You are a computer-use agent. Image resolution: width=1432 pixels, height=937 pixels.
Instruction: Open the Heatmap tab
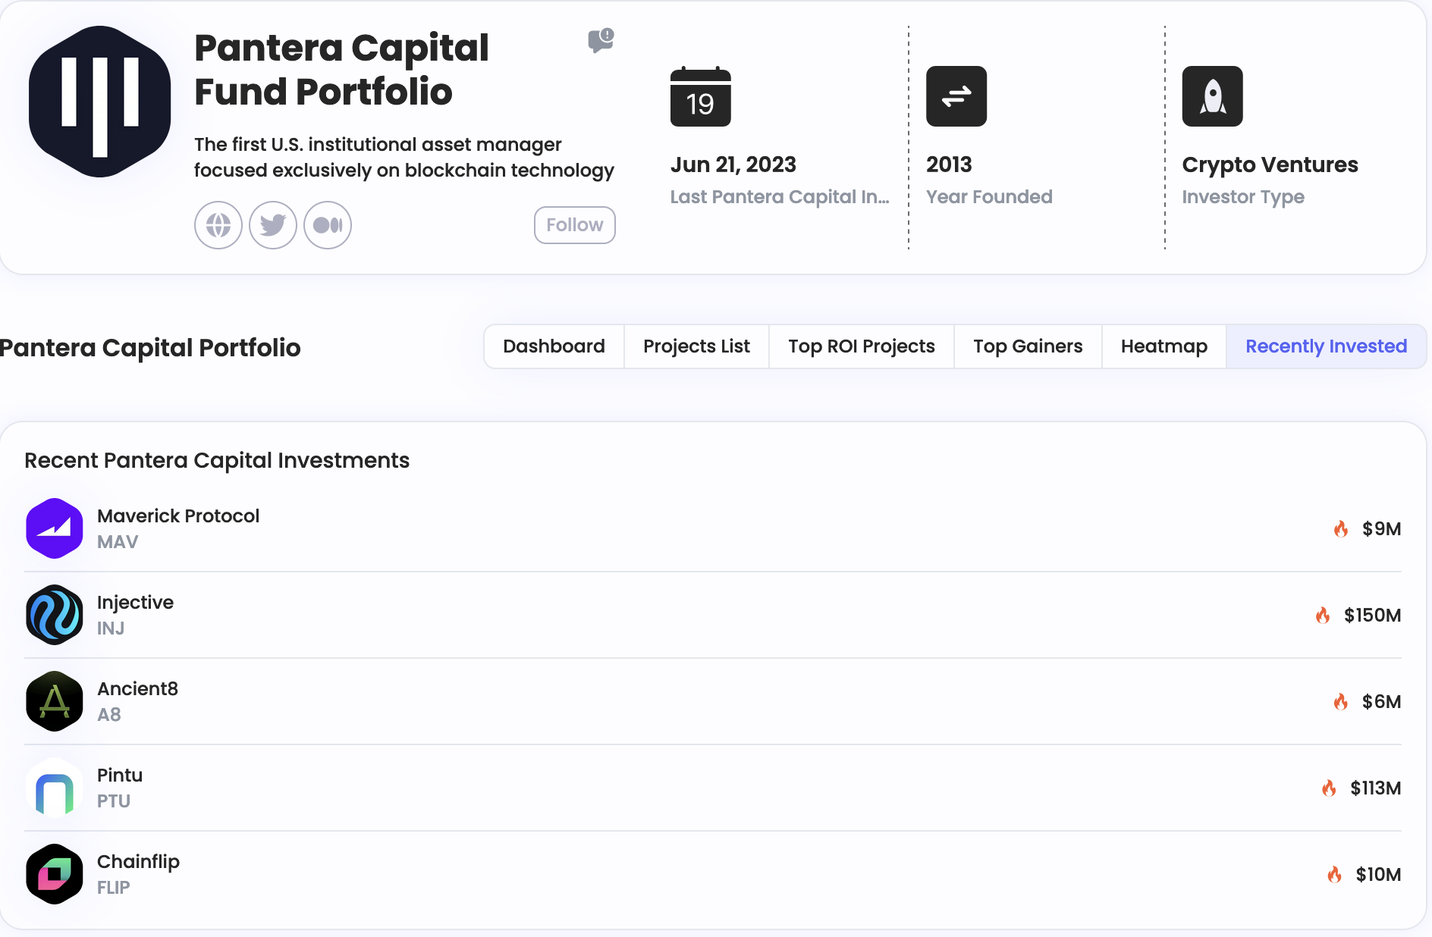tap(1164, 346)
